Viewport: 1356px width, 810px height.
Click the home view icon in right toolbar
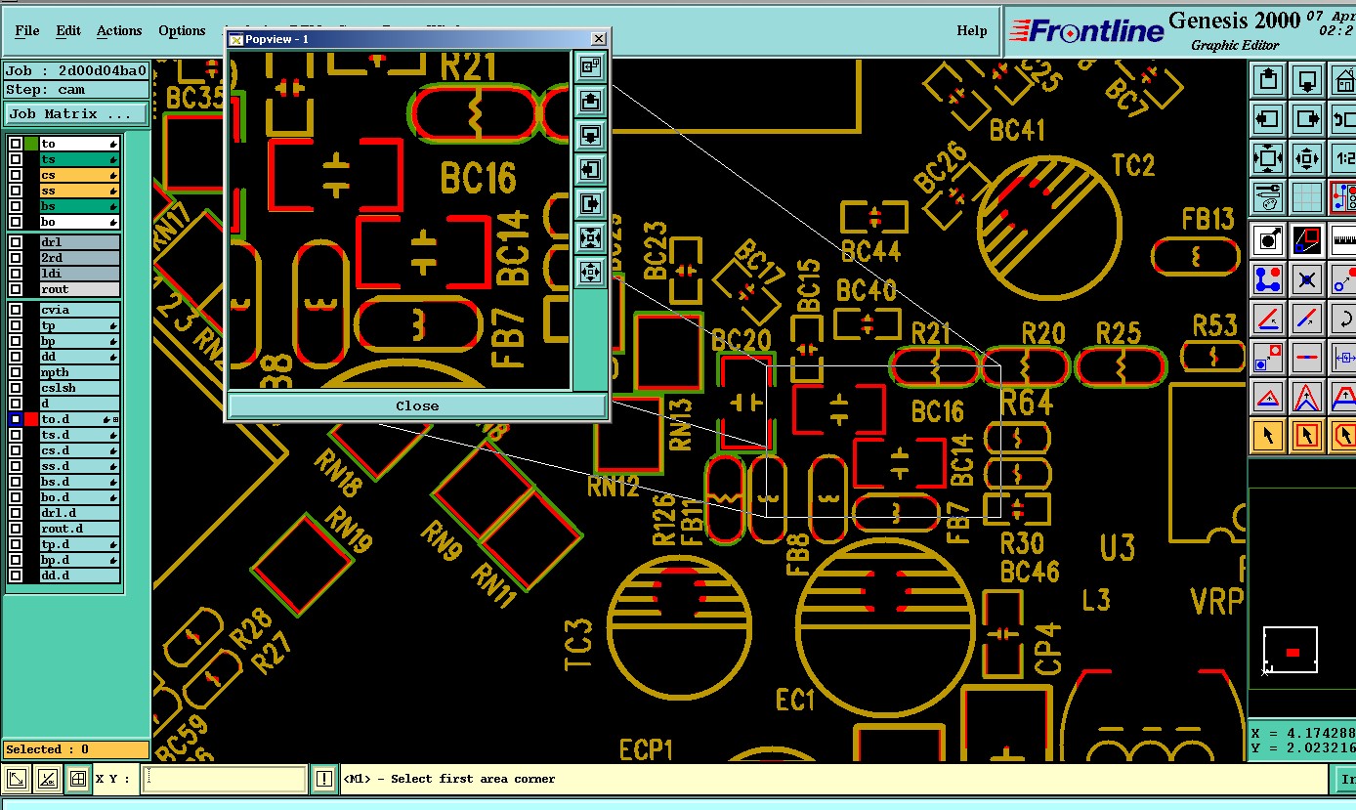[1344, 79]
